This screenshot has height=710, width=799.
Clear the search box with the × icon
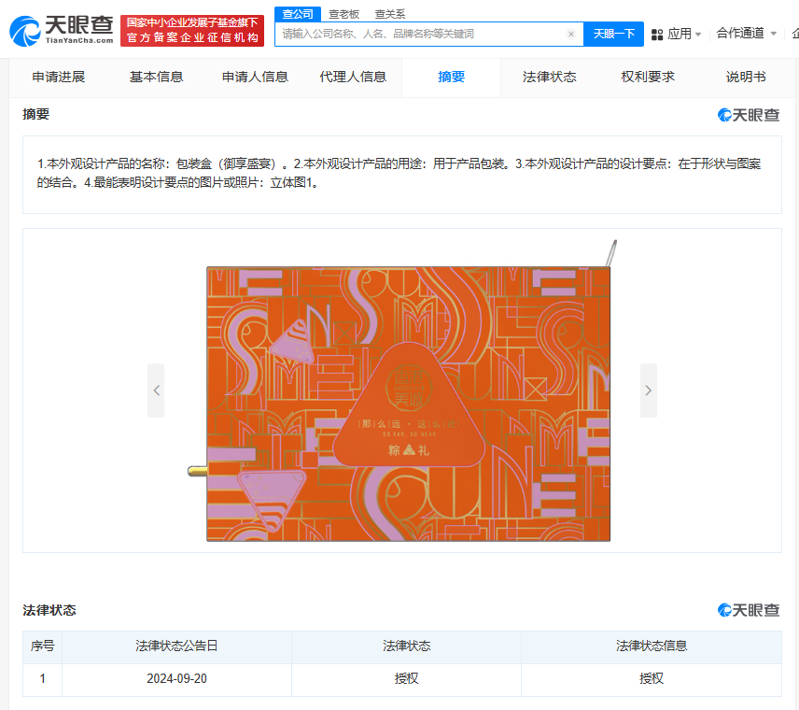coord(571,33)
